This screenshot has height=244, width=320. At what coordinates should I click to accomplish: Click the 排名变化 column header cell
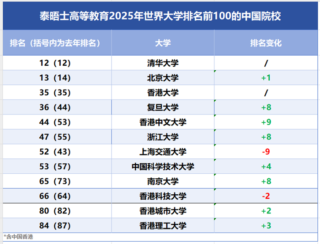coord(266,43)
